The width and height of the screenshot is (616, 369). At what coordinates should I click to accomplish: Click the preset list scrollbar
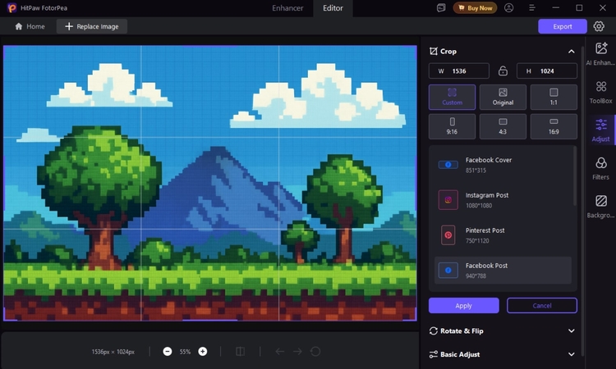point(575,175)
